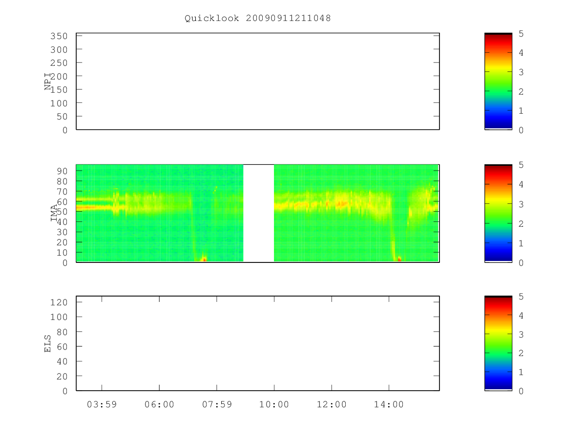Click the IMA panel color bar
This screenshot has height=439, width=586.
(498, 214)
